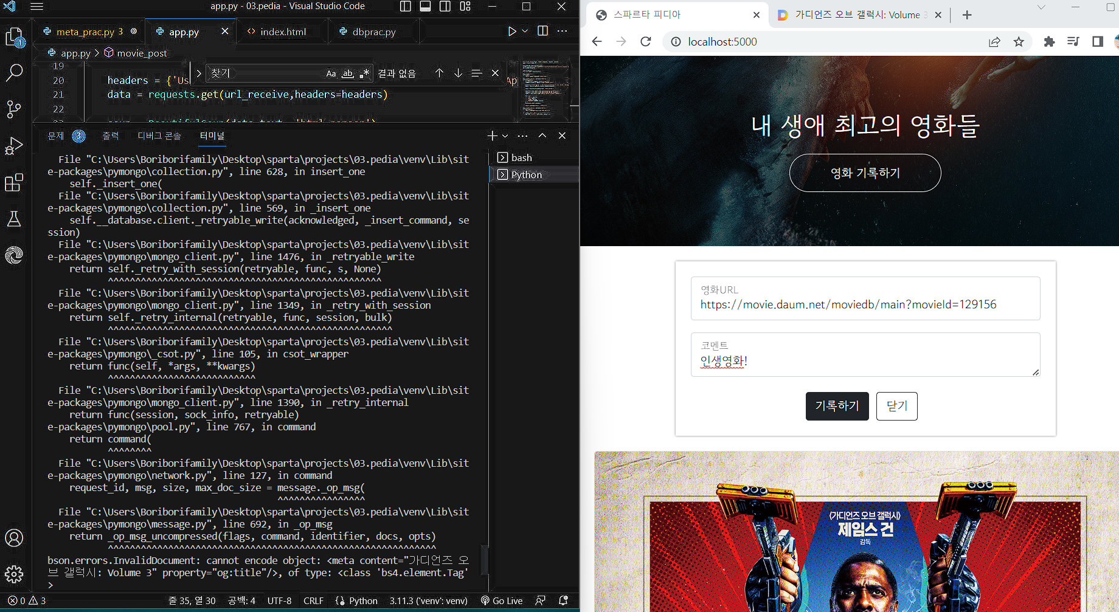Close the app.py editor tab
Image resolution: width=1119 pixels, height=612 pixels.
click(x=225, y=31)
